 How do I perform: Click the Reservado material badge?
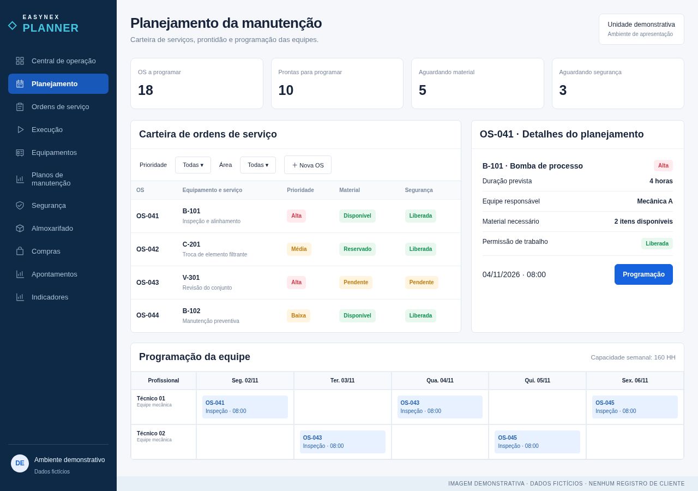(x=357, y=249)
